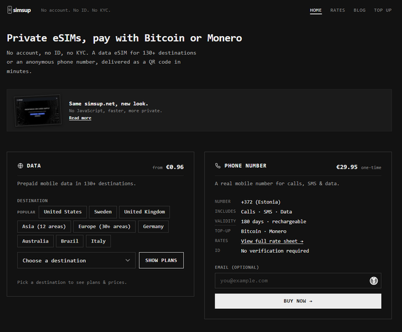402x332 pixels.
Task: Select the Sweden destination
Action: pos(103,212)
